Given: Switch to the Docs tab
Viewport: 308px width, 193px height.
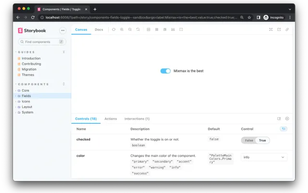Looking at the screenshot, I should pos(99,29).
